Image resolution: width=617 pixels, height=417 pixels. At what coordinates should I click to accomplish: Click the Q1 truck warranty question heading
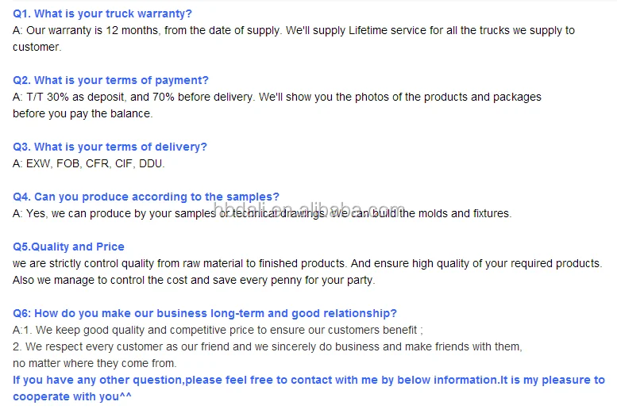[x=102, y=13]
